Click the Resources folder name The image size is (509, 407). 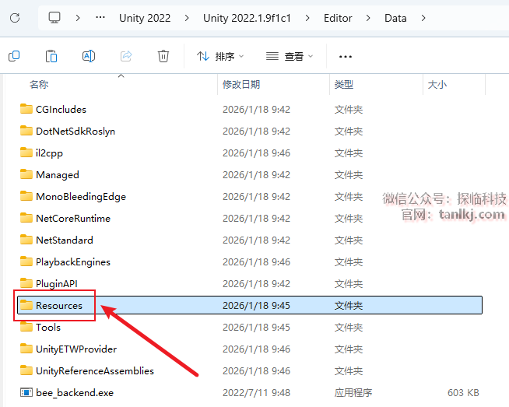point(59,305)
